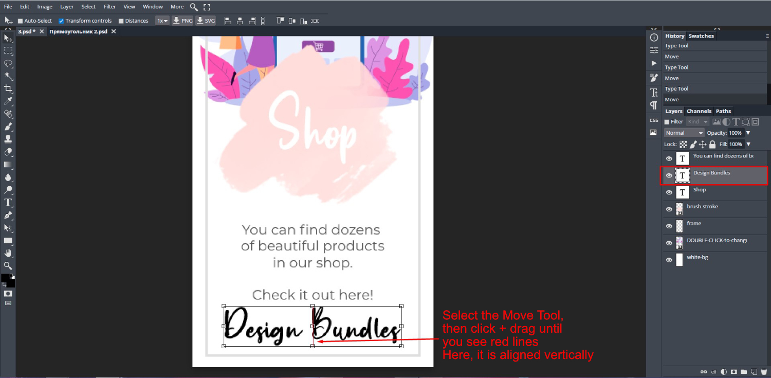Align horizontal centers button in options bar
This screenshot has width=771, height=378.
coord(239,21)
